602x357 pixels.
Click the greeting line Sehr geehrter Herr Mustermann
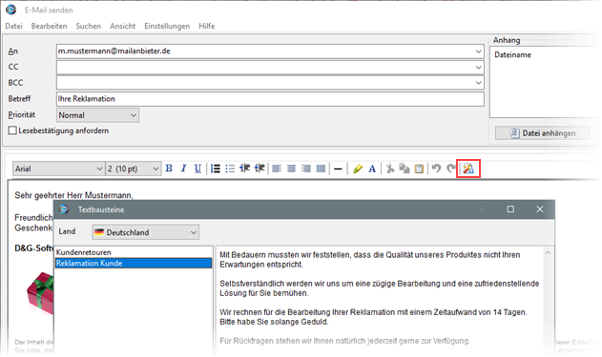point(73,195)
